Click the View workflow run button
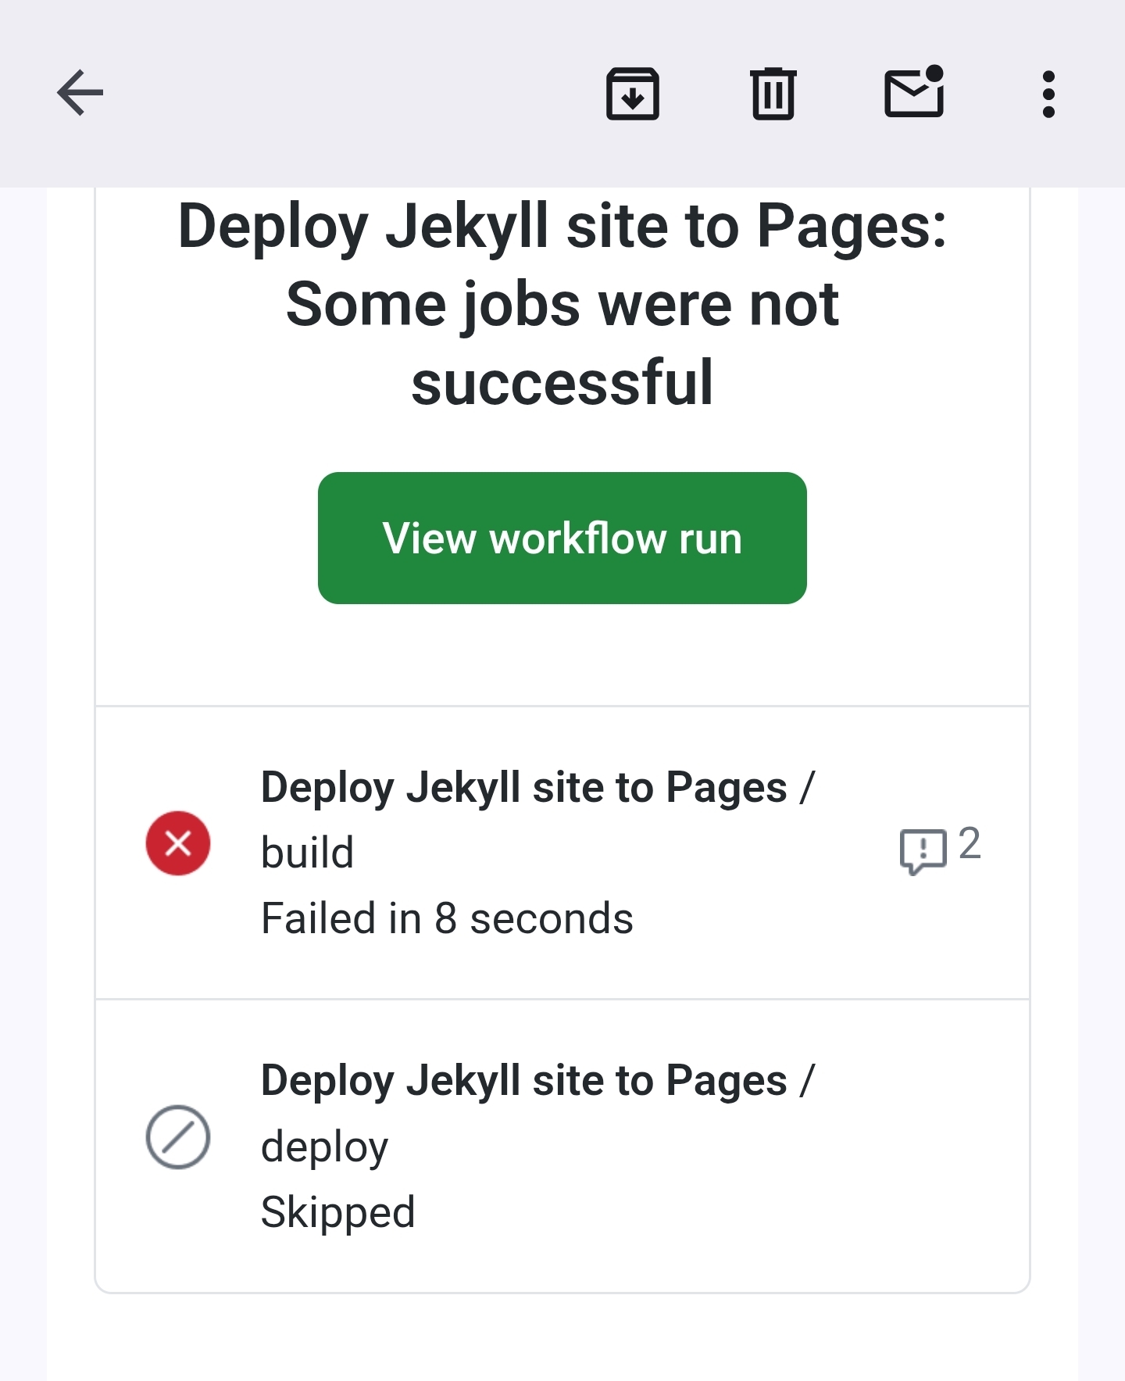This screenshot has width=1125, height=1381. (562, 538)
